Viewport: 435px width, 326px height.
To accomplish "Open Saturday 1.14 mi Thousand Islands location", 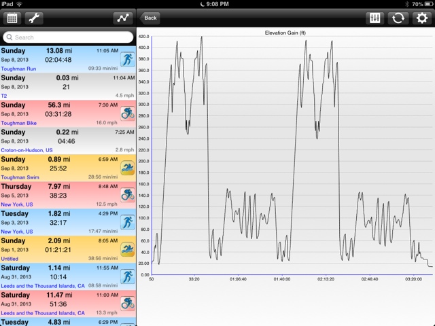I will [43, 286].
